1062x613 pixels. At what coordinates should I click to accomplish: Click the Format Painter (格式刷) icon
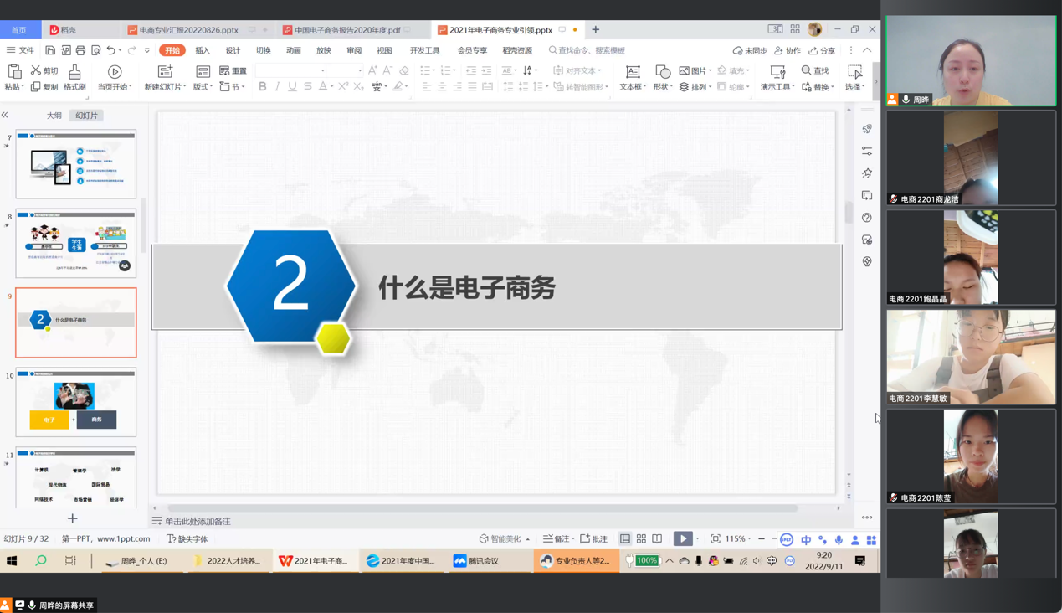click(x=74, y=73)
